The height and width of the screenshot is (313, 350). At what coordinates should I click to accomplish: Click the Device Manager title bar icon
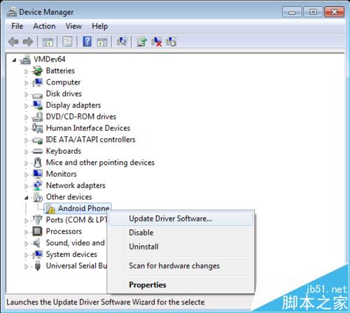point(12,12)
